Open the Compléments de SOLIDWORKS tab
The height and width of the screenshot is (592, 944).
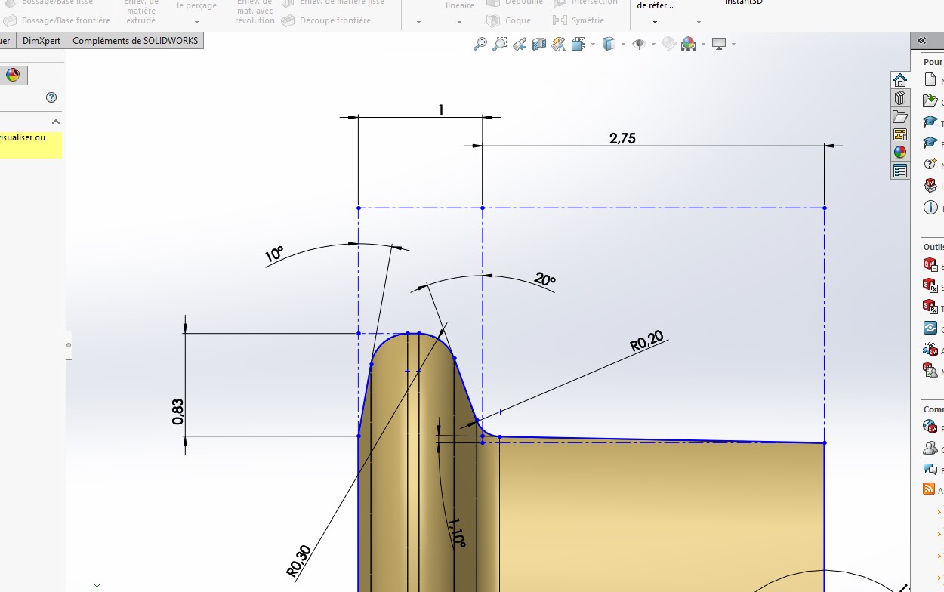pyautogui.click(x=135, y=41)
